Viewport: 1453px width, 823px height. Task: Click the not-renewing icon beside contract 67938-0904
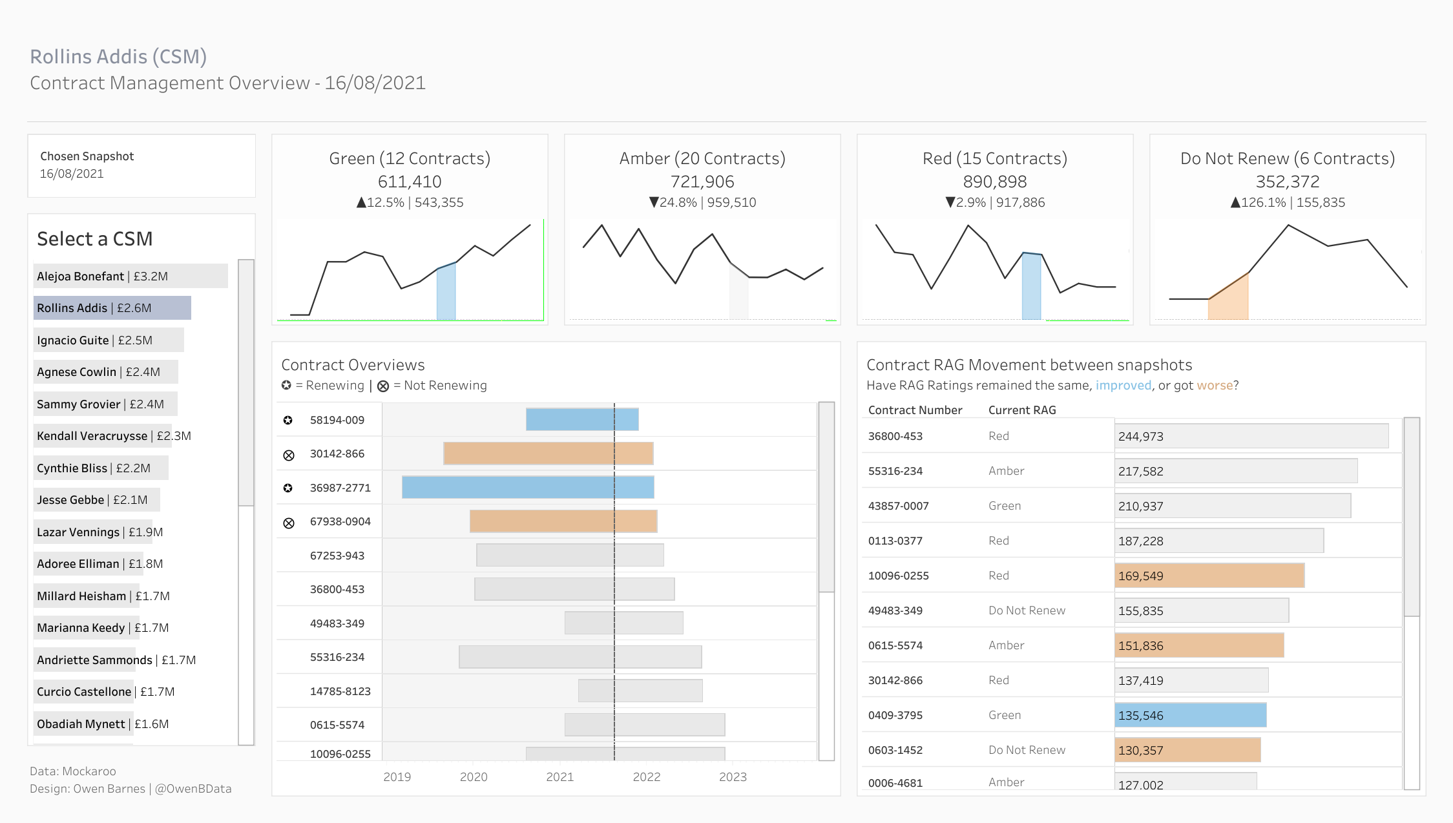point(289,523)
